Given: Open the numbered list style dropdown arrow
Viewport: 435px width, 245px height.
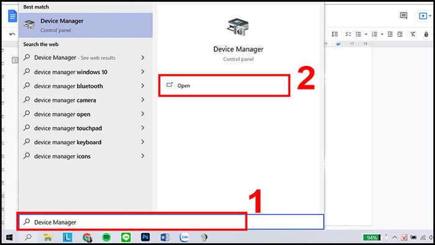Looking at the screenshot, I should [x=382, y=34].
